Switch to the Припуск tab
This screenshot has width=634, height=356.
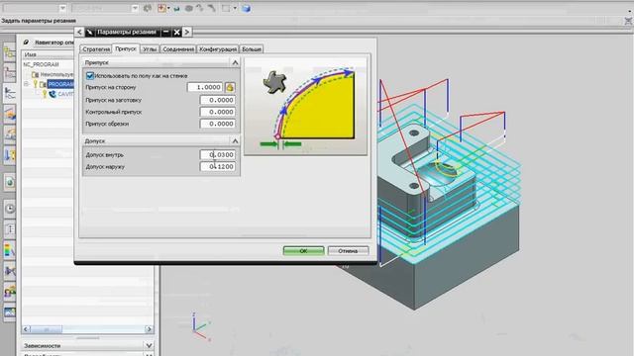click(x=126, y=48)
